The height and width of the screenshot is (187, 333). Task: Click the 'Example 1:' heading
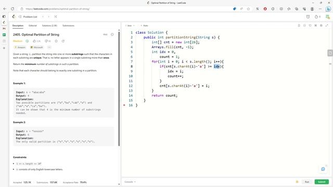click(19, 83)
